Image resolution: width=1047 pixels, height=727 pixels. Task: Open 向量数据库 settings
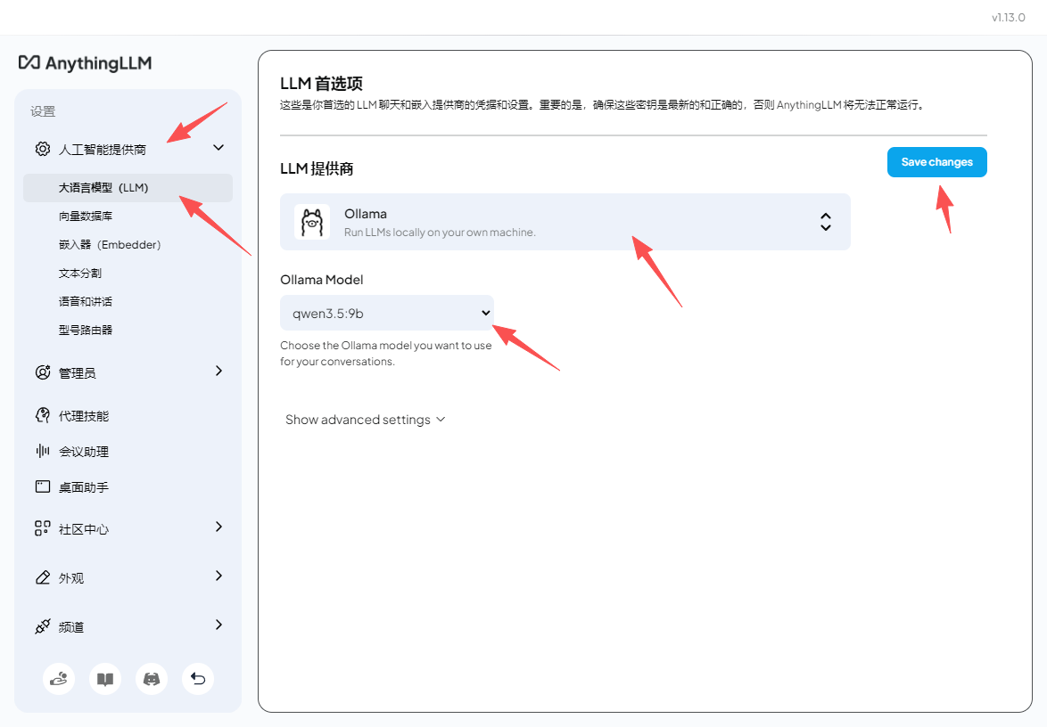coord(86,216)
